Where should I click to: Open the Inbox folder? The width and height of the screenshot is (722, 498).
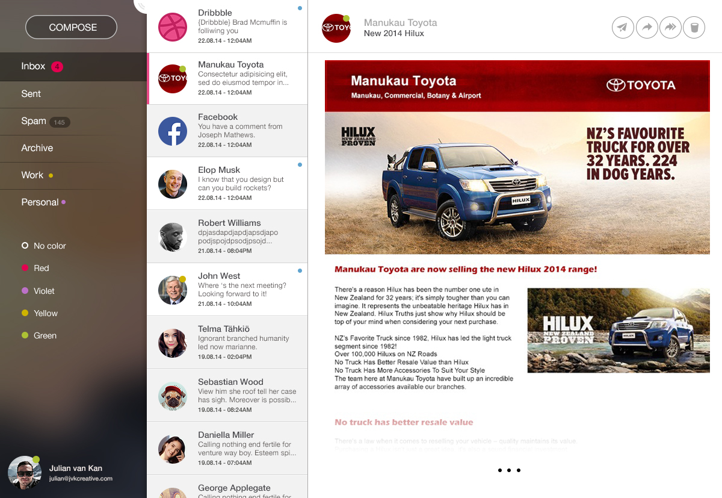73,66
